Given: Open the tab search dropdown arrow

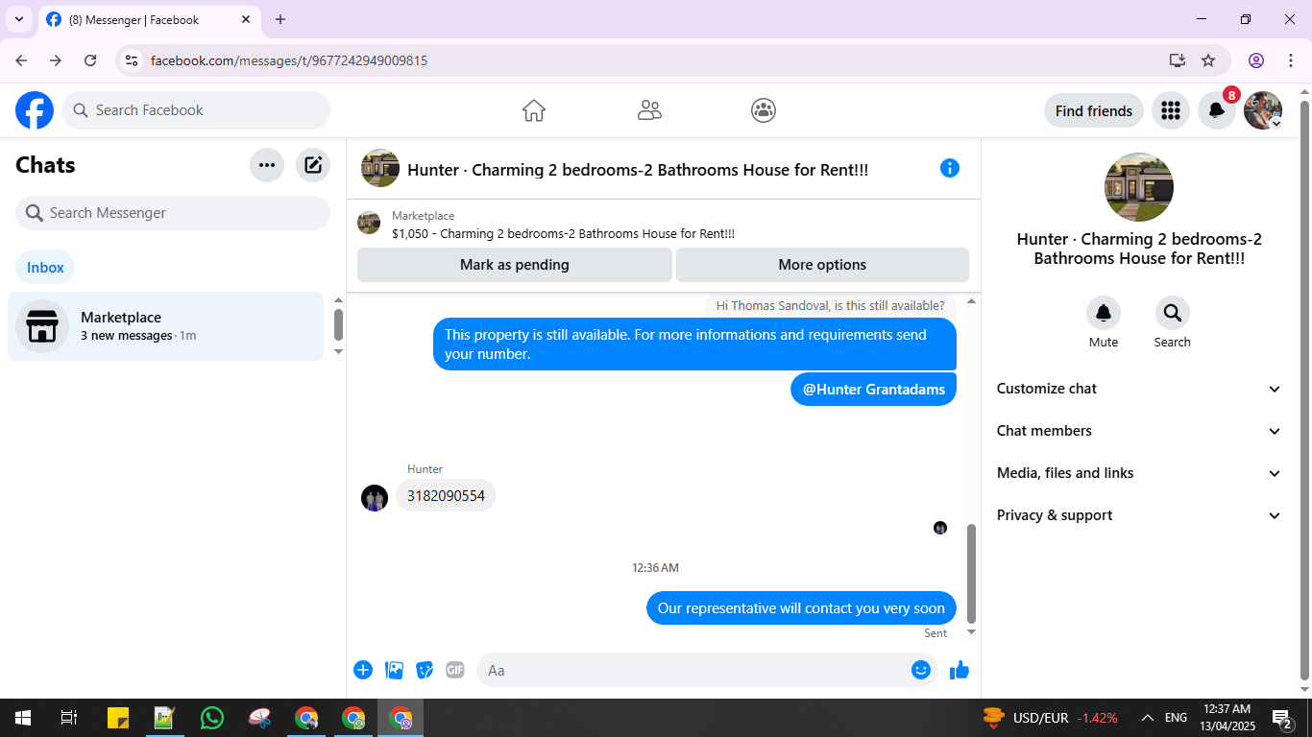Looking at the screenshot, I should [19, 19].
